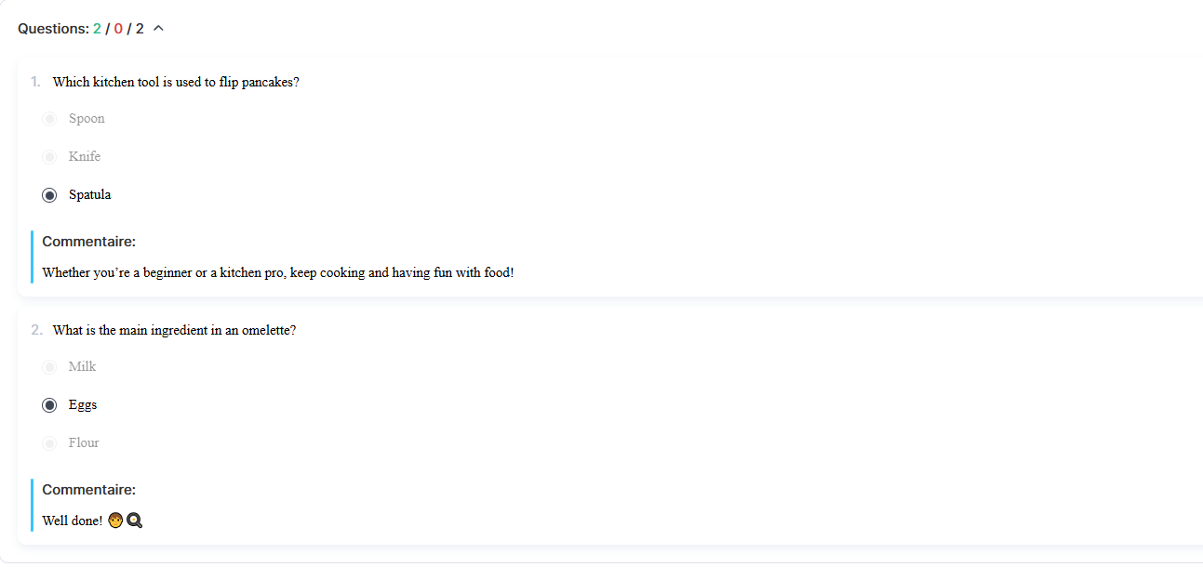1203x567 pixels.
Task: Collapse the Questions section chevron
Action: point(158,29)
